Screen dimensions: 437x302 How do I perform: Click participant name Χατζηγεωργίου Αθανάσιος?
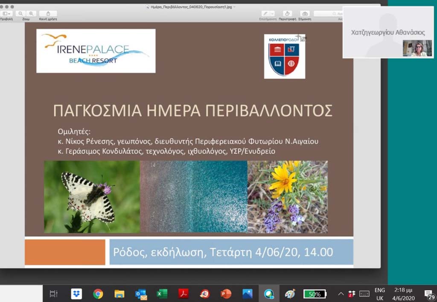click(388, 32)
